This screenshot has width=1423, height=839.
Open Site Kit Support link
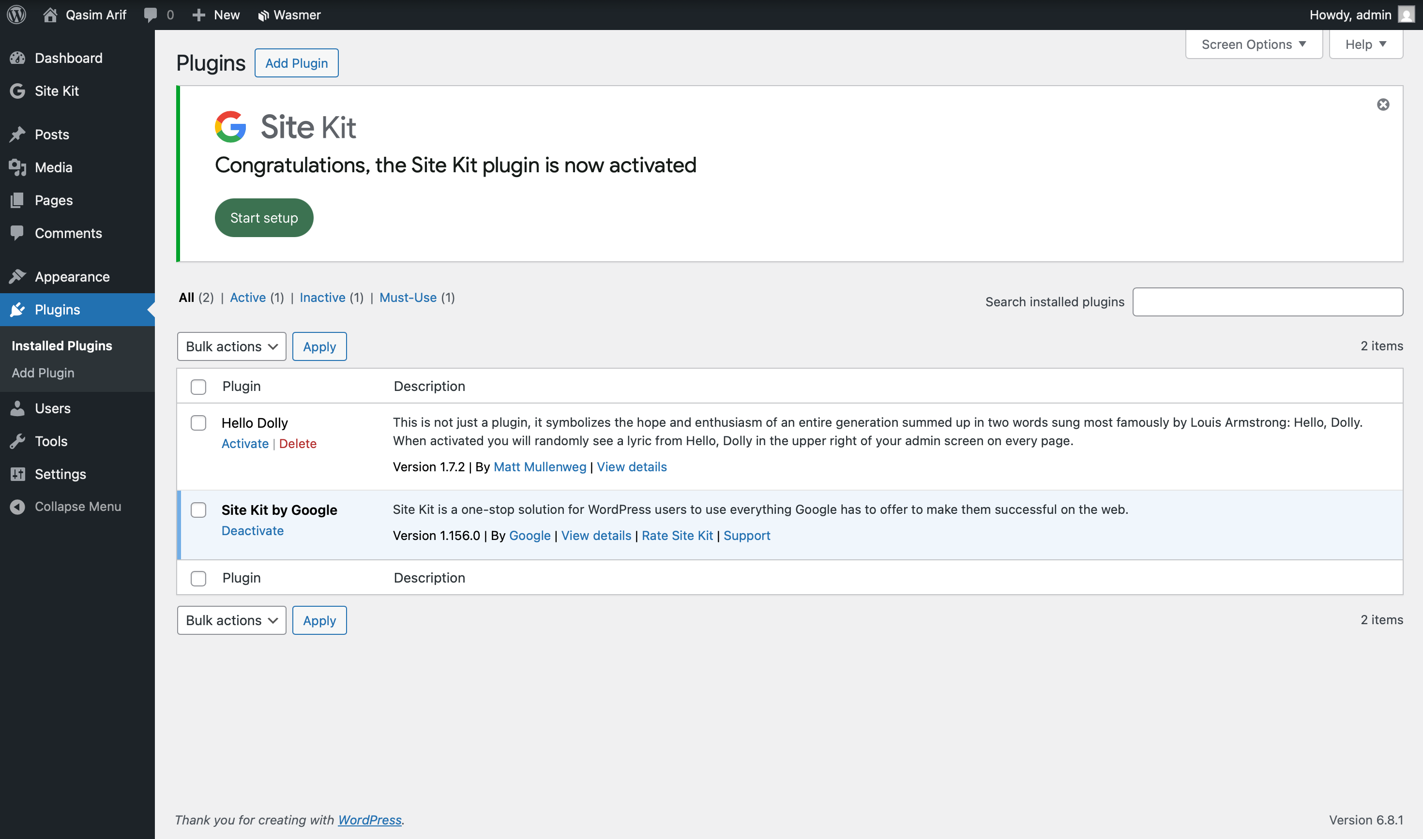coord(746,536)
